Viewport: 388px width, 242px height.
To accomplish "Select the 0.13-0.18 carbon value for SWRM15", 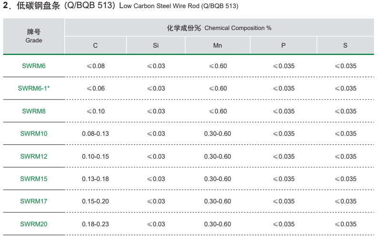I will pyautogui.click(x=95, y=179).
